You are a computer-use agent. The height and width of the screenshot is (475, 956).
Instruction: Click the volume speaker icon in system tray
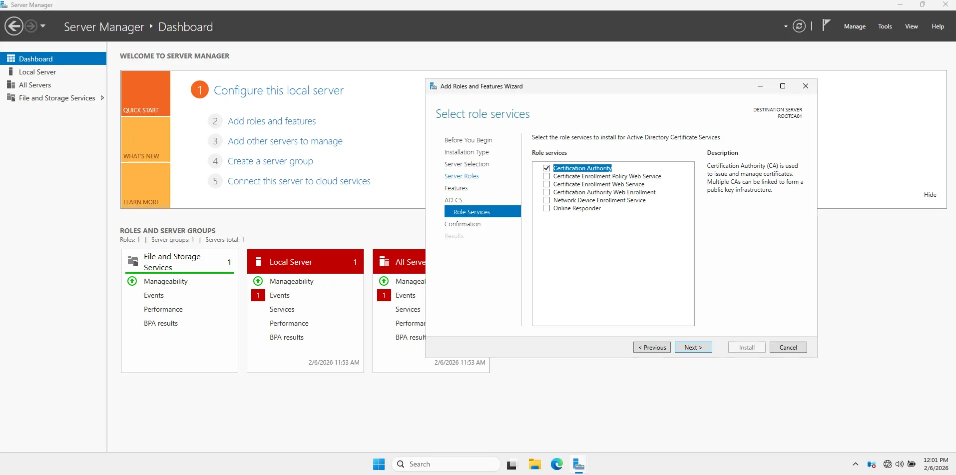pos(900,464)
